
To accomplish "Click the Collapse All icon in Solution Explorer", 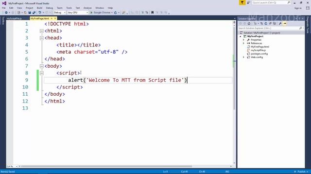I will [x=270, y=24].
